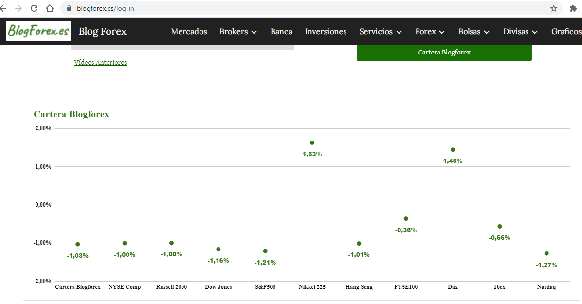Expand the Divisas dropdown menu
This screenshot has width=582, height=304.
pos(520,32)
